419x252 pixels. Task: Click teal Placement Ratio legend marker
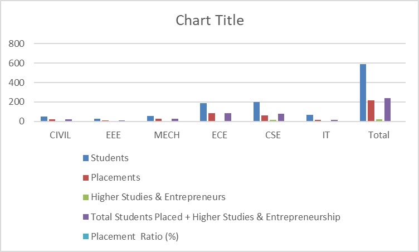click(x=86, y=236)
